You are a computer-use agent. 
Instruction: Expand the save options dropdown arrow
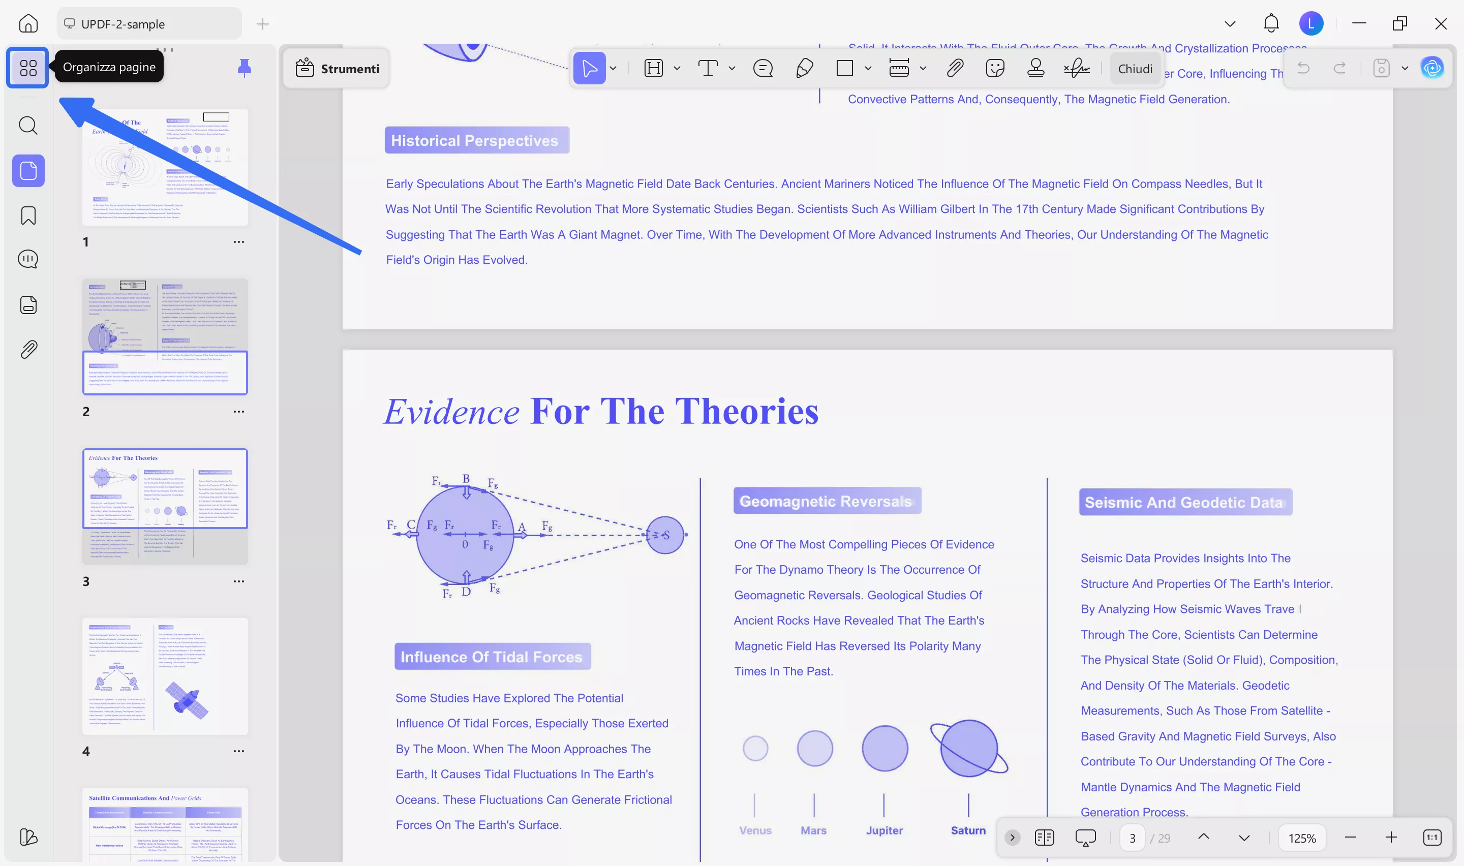pos(1405,69)
